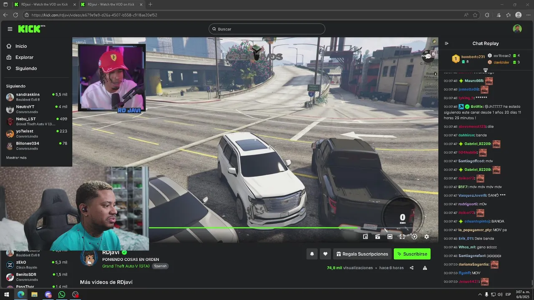Enter fullscreen on the video player
534x300 pixels.
402,237
